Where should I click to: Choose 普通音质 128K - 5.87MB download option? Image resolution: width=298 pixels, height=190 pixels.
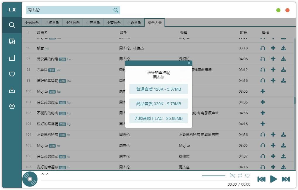159,89
